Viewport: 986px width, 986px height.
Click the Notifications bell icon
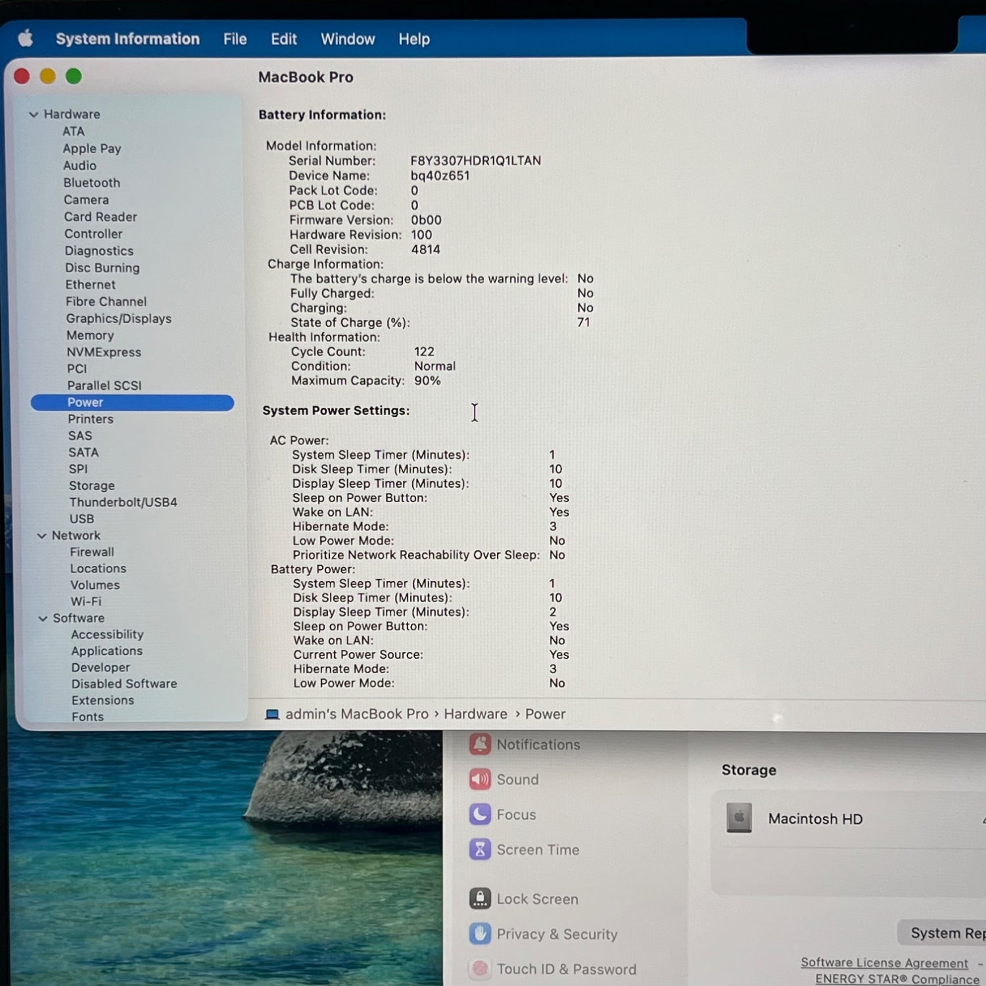point(480,744)
